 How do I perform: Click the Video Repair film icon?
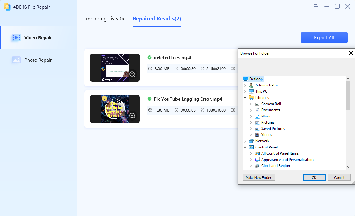(16, 37)
